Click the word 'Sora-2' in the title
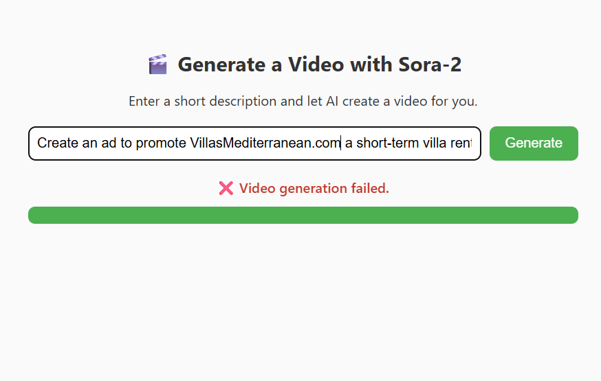The image size is (601, 381). coord(430,65)
